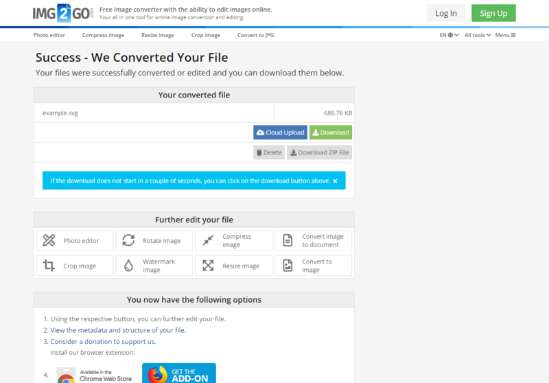Click the Resize image expand icon

[x=208, y=266]
